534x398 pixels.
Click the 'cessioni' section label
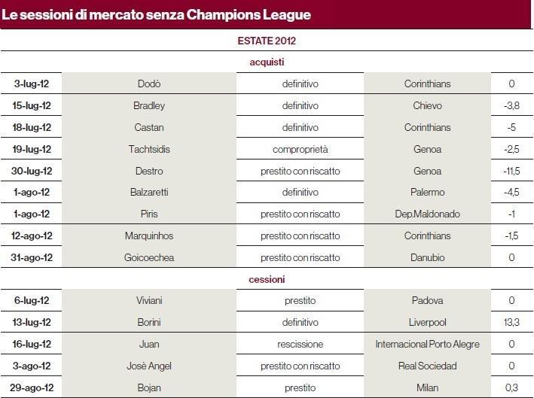[x=267, y=280]
